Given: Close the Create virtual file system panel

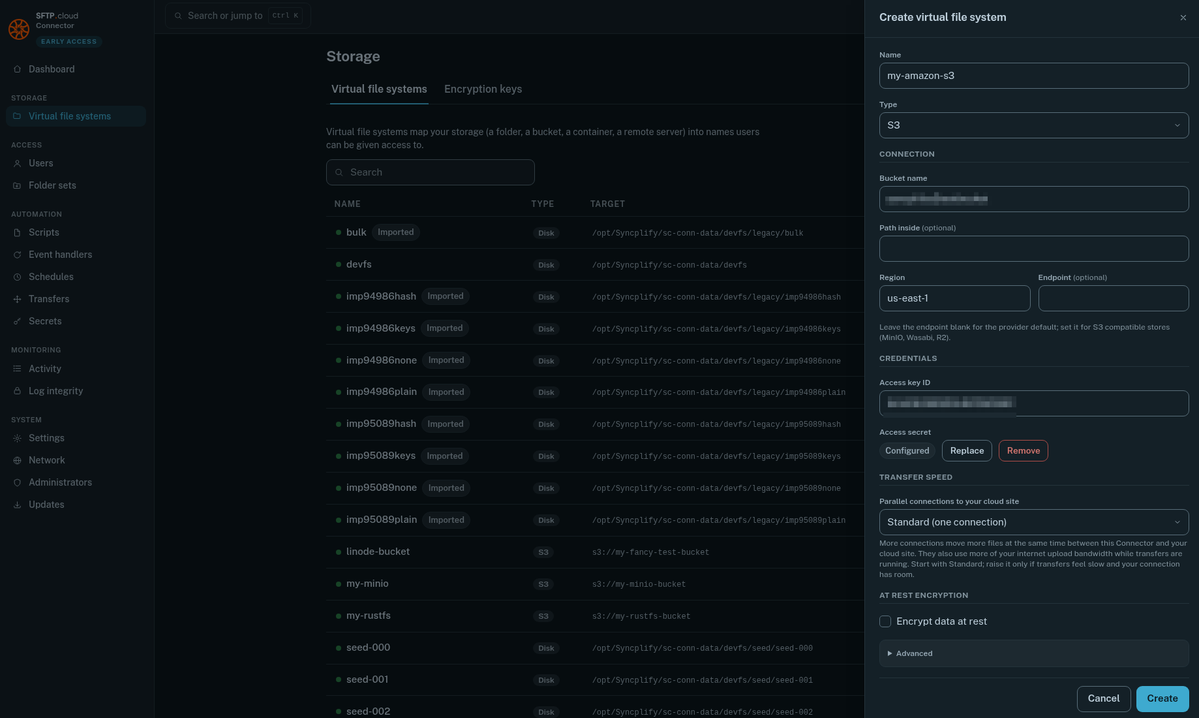Looking at the screenshot, I should [1183, 18].
